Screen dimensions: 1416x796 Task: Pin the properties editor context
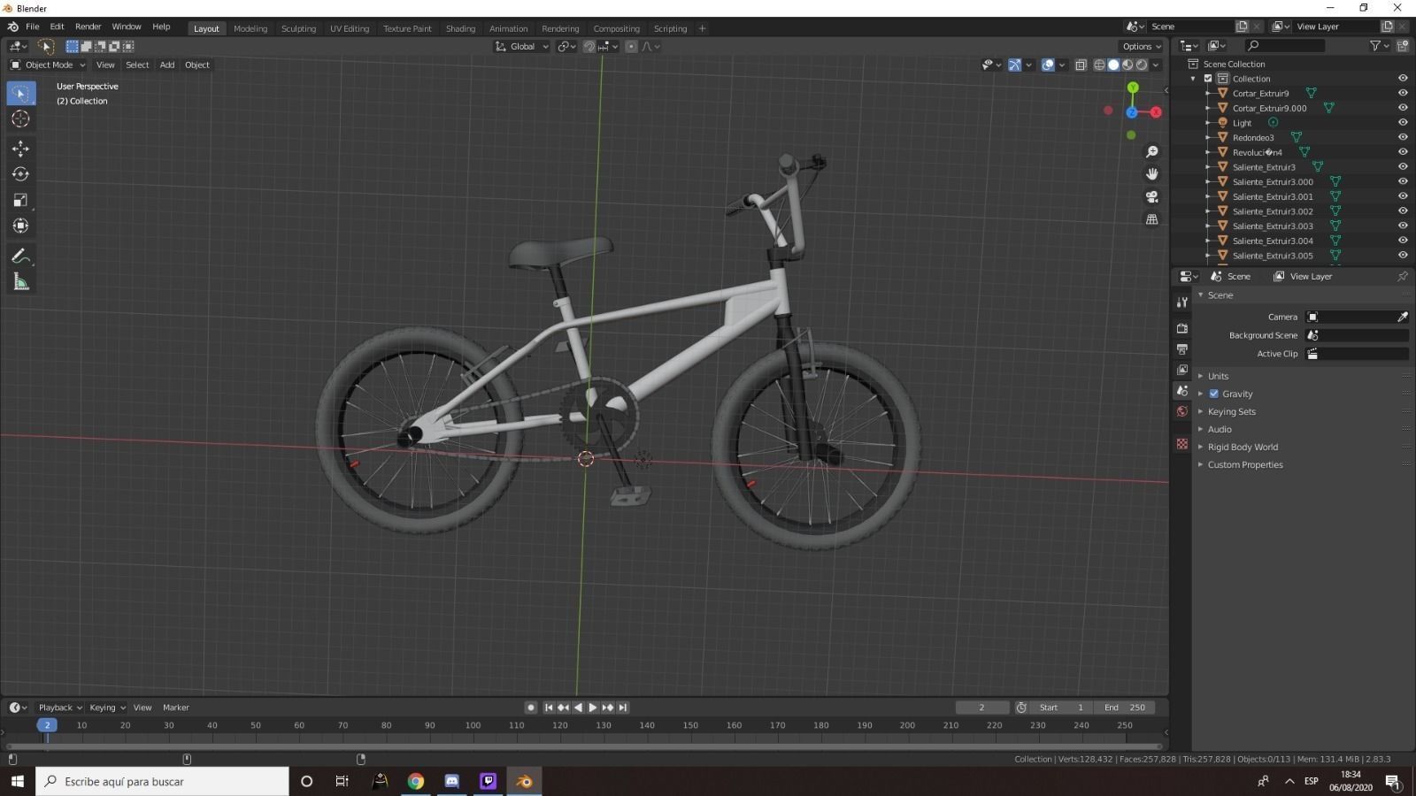(1403, 276)
